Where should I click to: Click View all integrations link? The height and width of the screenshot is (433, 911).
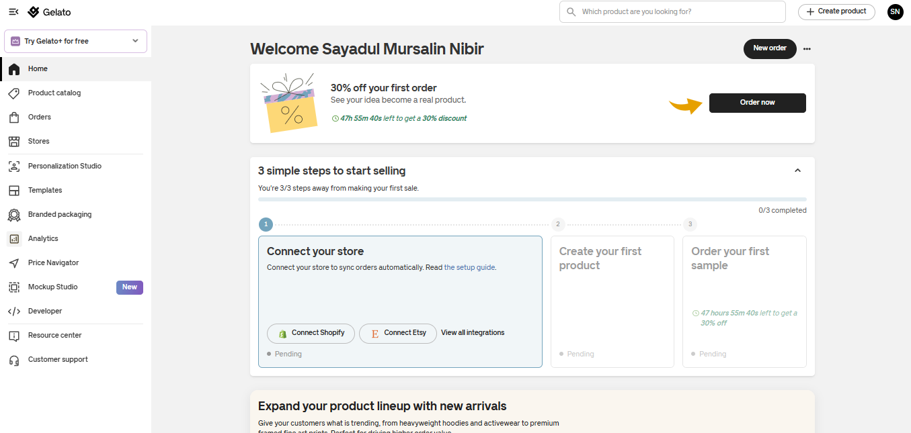[x=473, y=333]
